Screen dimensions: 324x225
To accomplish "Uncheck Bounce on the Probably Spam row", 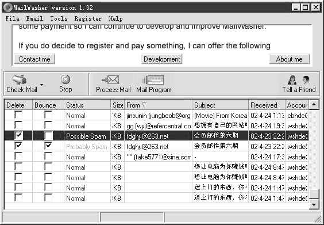I will (48, 146).
